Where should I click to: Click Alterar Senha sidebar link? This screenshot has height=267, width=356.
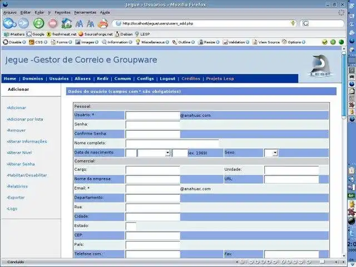(21, 164)
